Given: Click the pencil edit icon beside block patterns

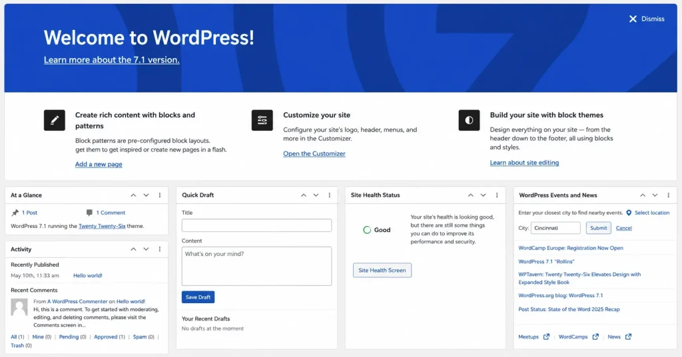Looking at the screenshot, I should [x=55, y=120].
